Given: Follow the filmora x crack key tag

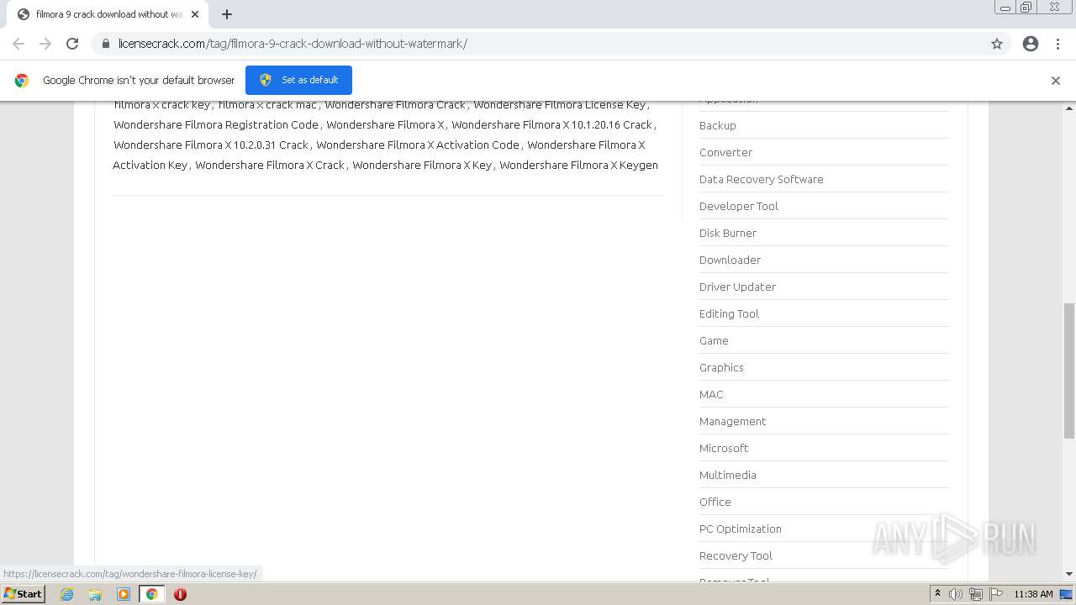Looking at the screenshot, I should (x=162, y=105).
